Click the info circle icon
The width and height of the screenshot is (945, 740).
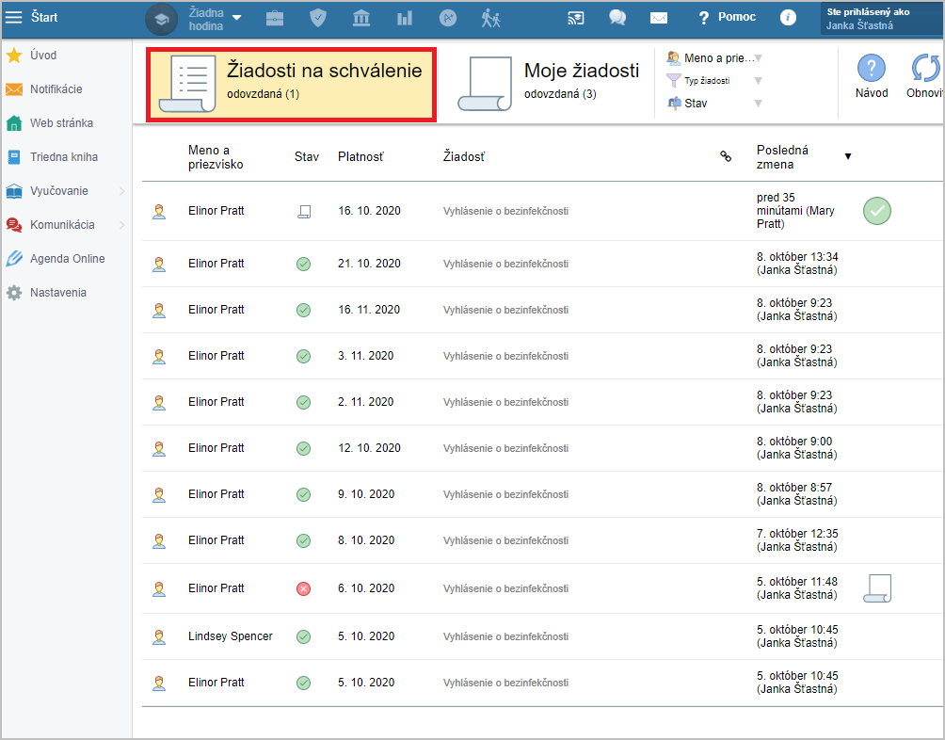tap(789, 18)
